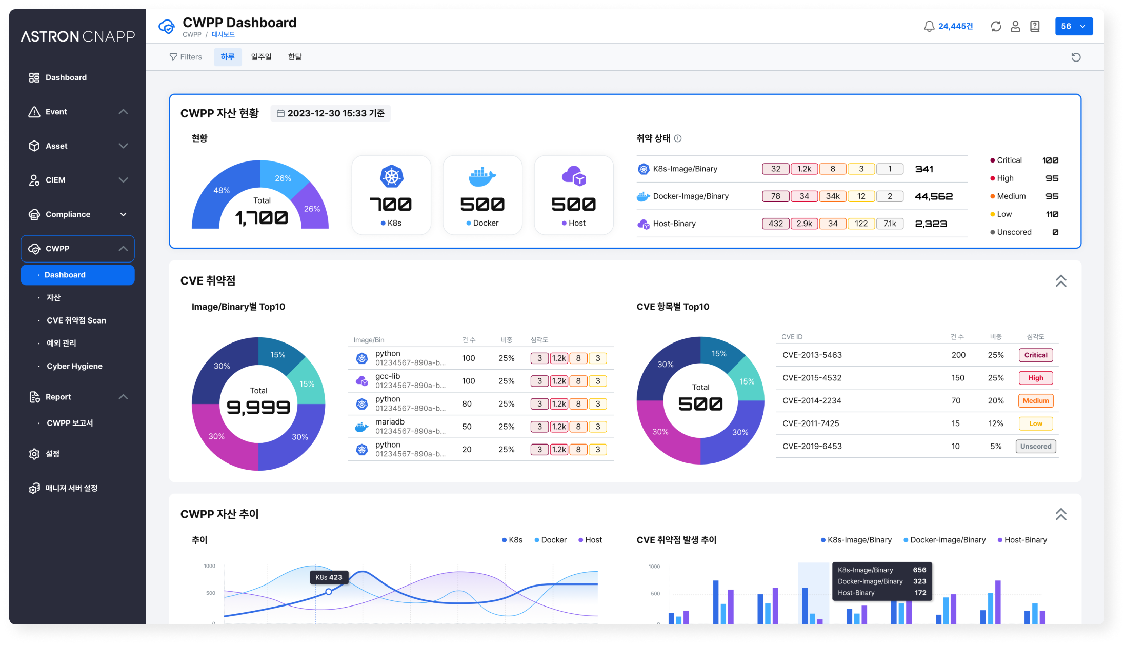1126x646 pixels.
Task: Toggle Host legend in 추이 chart
Action: coord(590,540)
